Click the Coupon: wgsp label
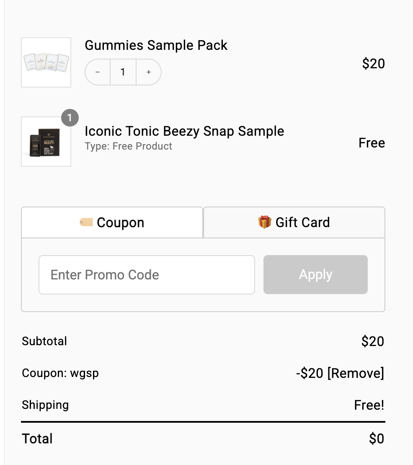413x465 pixels. (x=60, y=373)
